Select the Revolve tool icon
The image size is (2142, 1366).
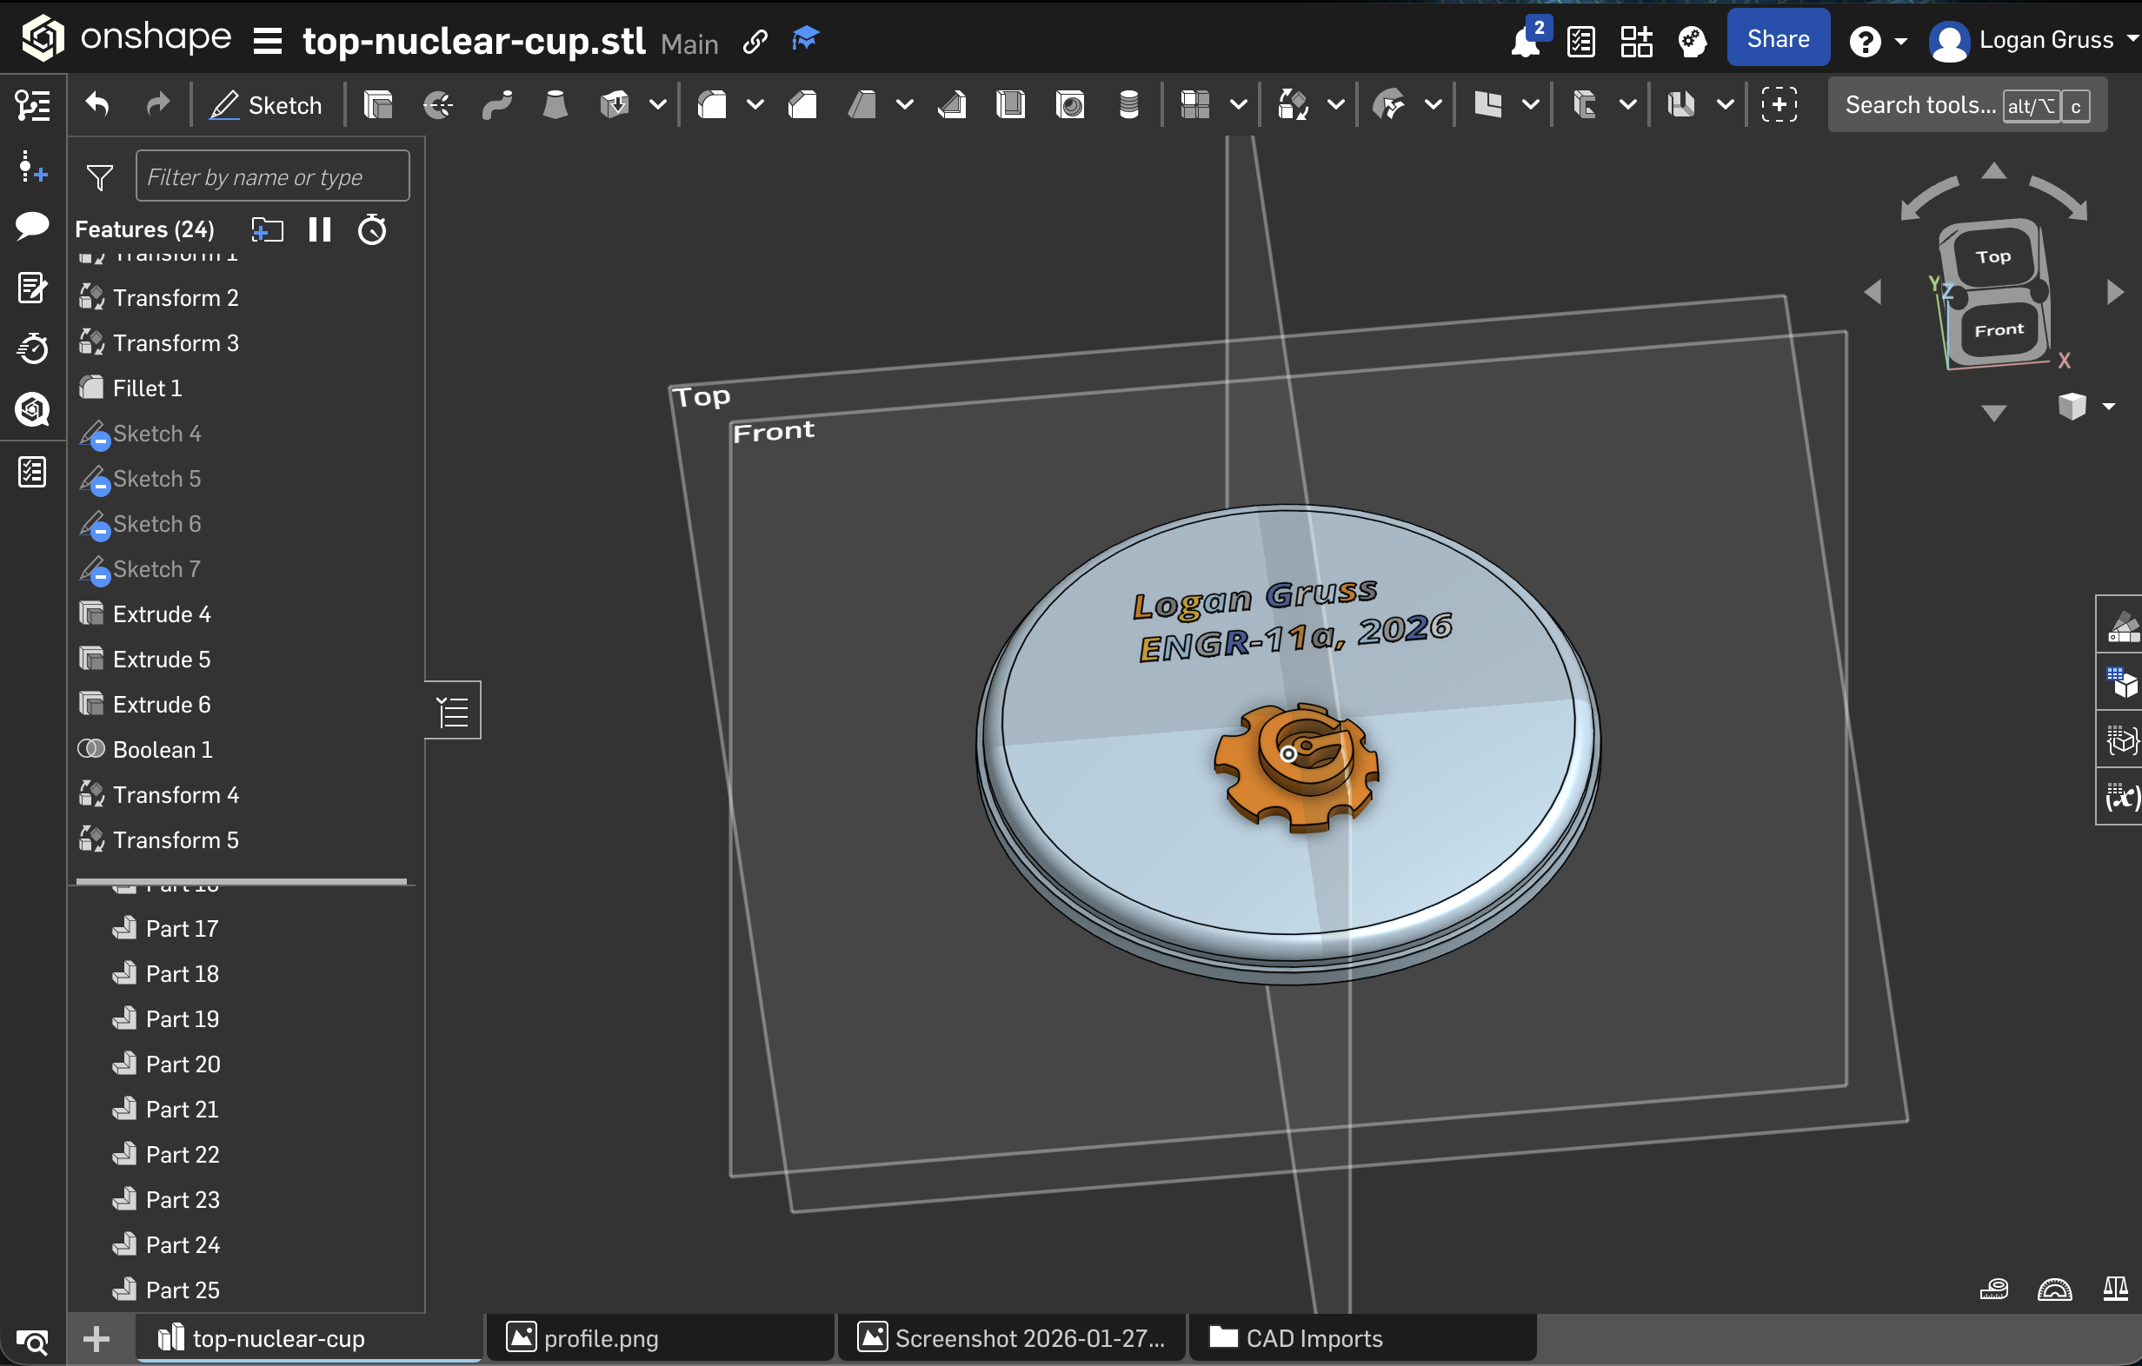tap(436, 105)
